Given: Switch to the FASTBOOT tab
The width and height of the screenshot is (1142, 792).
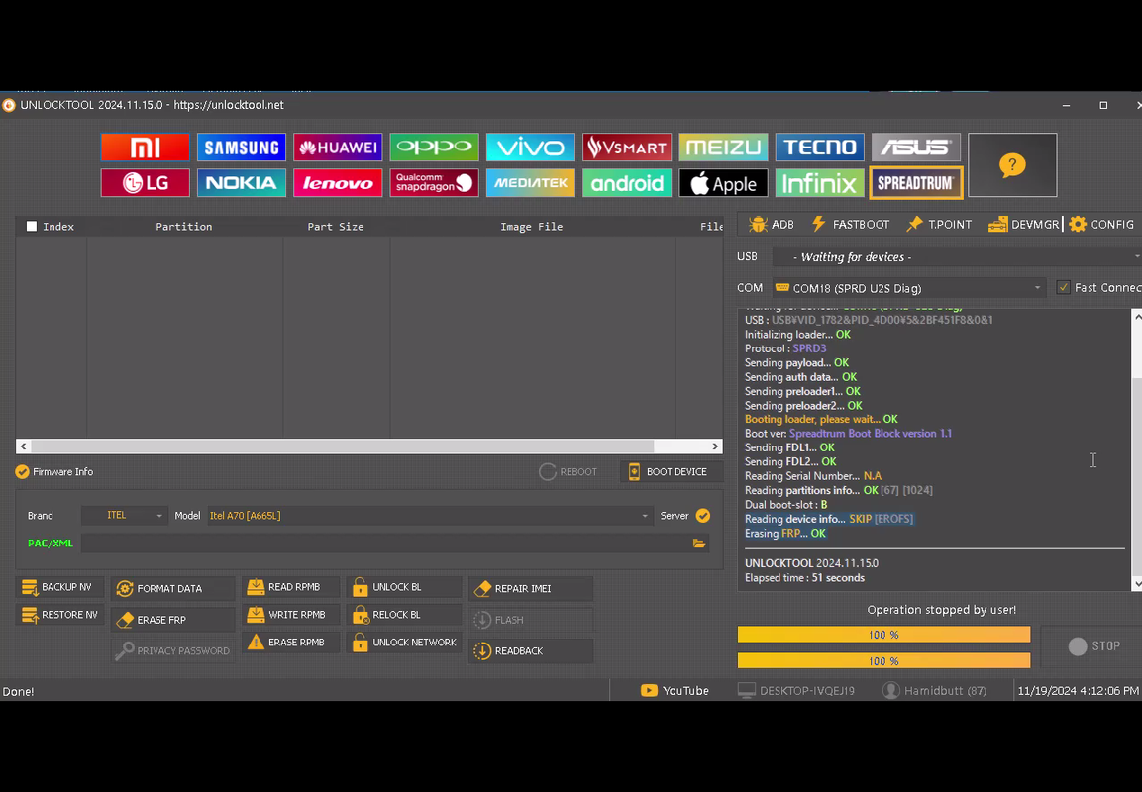Looking at the screenshot, I should (851, 224).
